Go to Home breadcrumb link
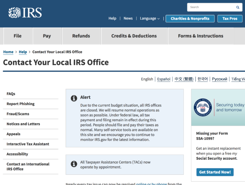Screen dimensions: 245x185 (x=8, y=52)
